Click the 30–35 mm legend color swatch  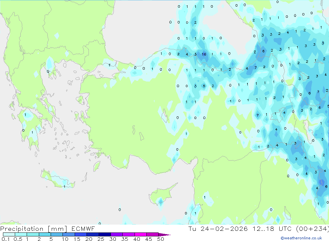pos(117,234)
